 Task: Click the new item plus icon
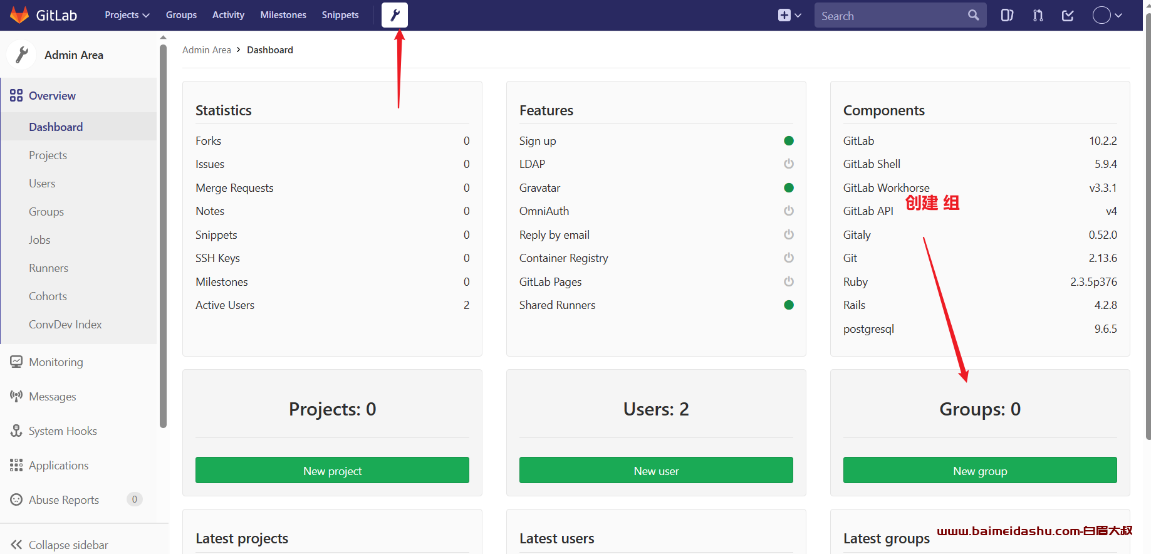pos(784,15)
